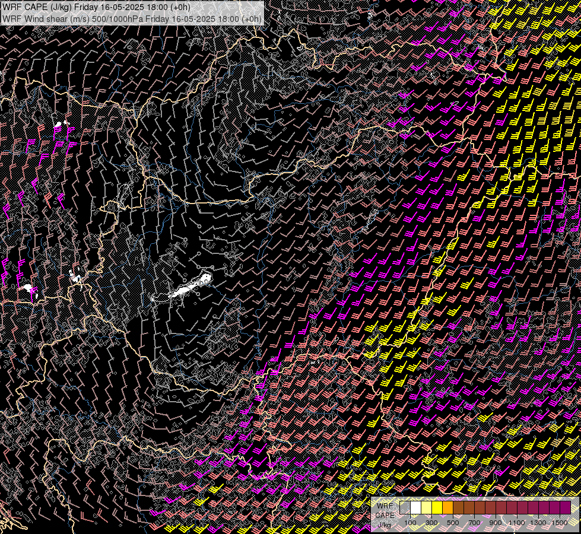Click the rightmost purple CAPE legend swatch
581x534 pixels.
(565, 508)
